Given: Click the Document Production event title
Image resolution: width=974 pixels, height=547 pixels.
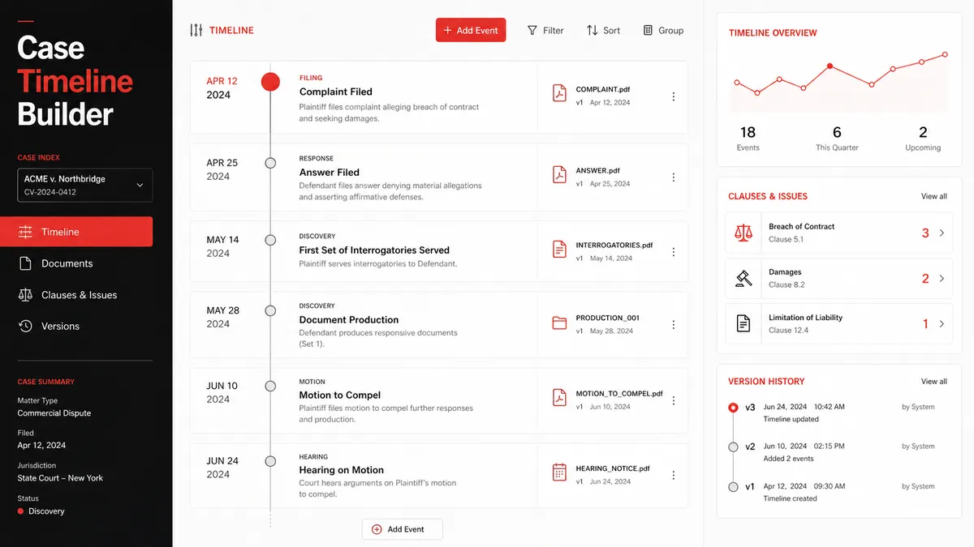Looking at the screenshot, I should tap(349, 319).
